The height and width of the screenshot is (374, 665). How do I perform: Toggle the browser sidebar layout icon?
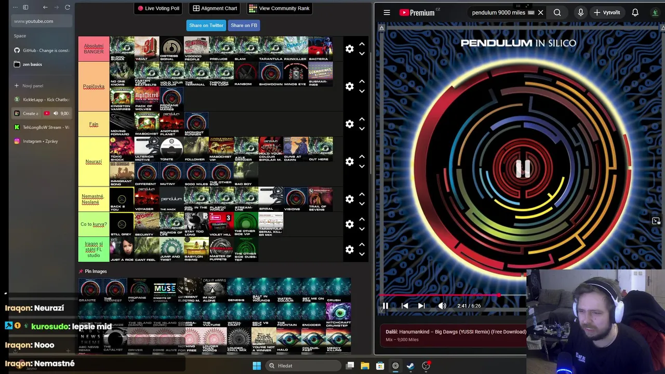(25, 7)
